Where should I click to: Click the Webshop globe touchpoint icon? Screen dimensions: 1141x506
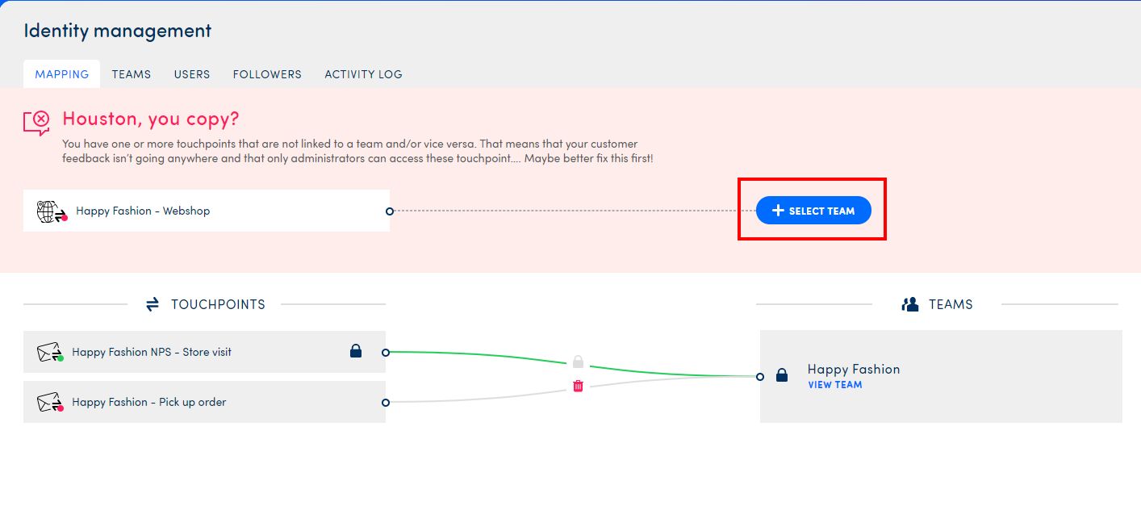click(52, 211)
